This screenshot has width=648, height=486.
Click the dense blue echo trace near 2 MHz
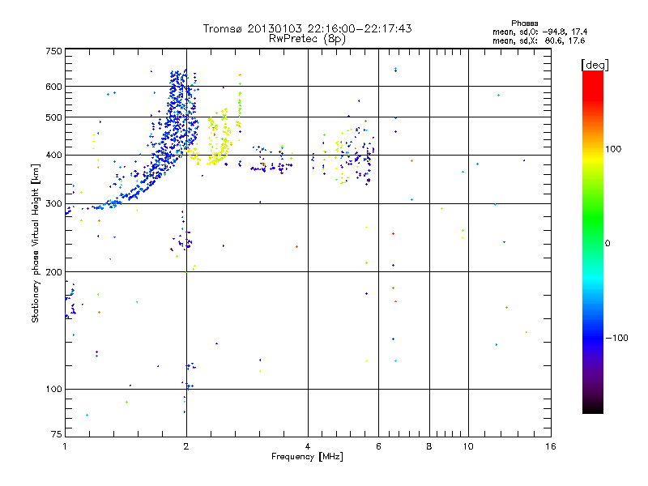coord(176,124)
